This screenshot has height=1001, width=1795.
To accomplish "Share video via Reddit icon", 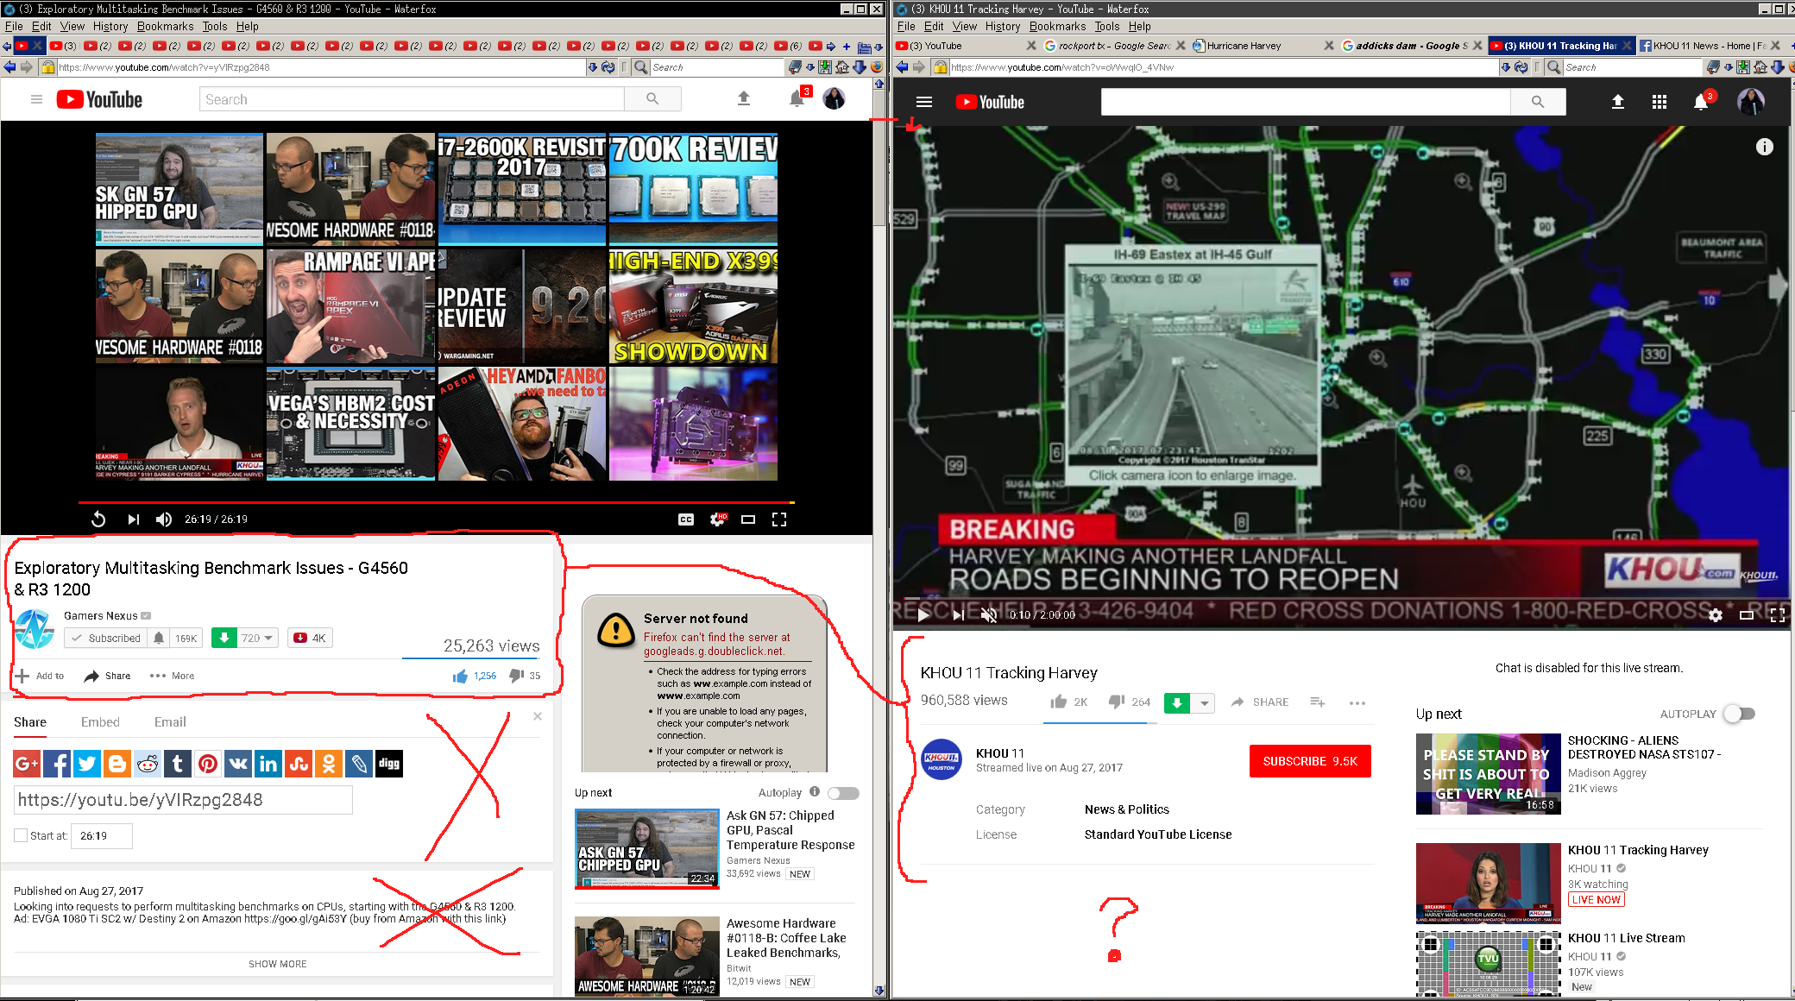I will click(x=148, y=764).
